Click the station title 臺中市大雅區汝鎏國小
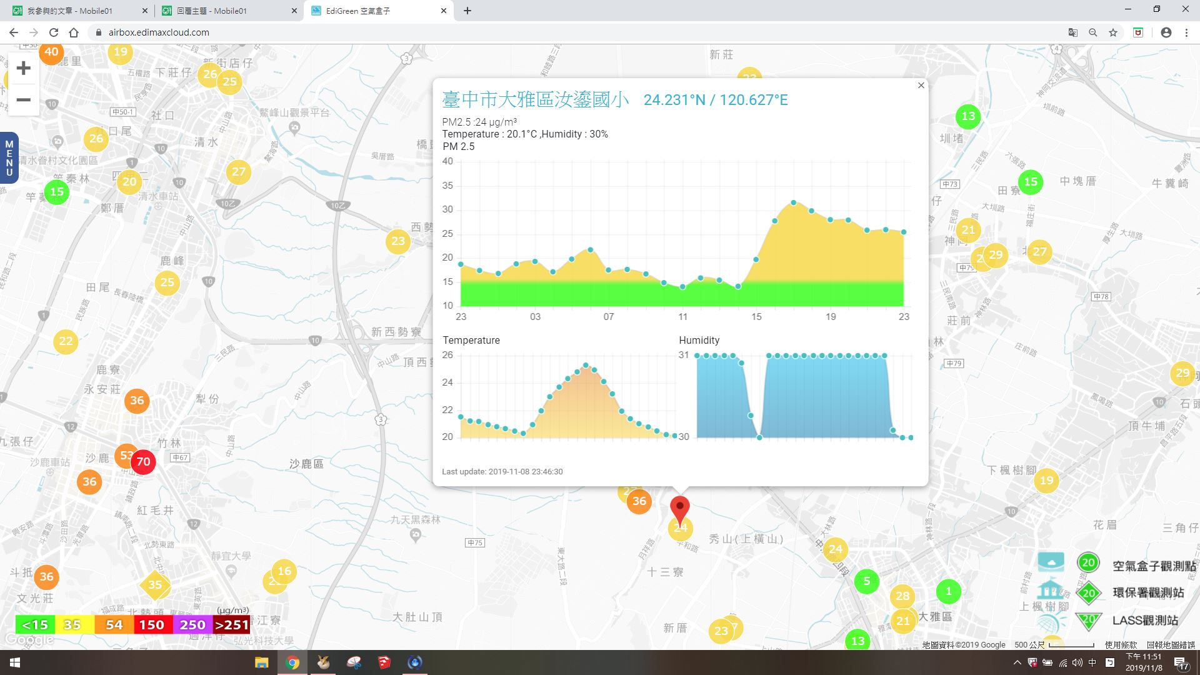The height and width of the screenshot is (675, 1200). tap(536, 99)
